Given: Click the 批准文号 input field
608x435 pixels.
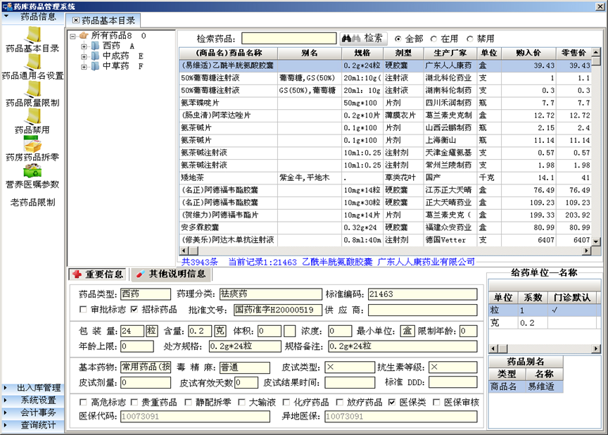Looking at the screenshot, I should 278,310.
